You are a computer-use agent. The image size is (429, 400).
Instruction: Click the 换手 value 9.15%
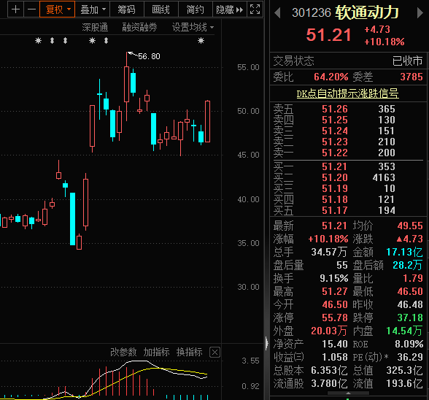click(334, 278)
